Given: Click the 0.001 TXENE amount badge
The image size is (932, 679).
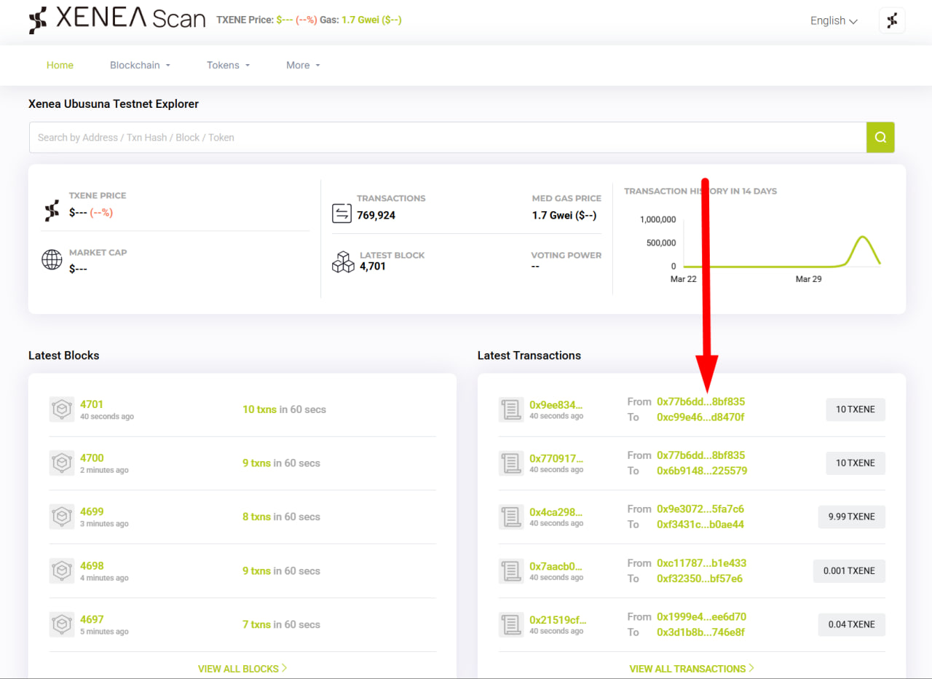Looking at the screenshot, I should tap(849, 571).
